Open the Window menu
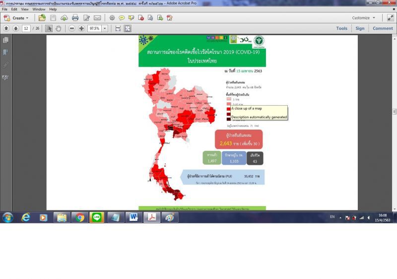Image resolution: width=397 pixels, height=279 pixels. coord(39,9)
